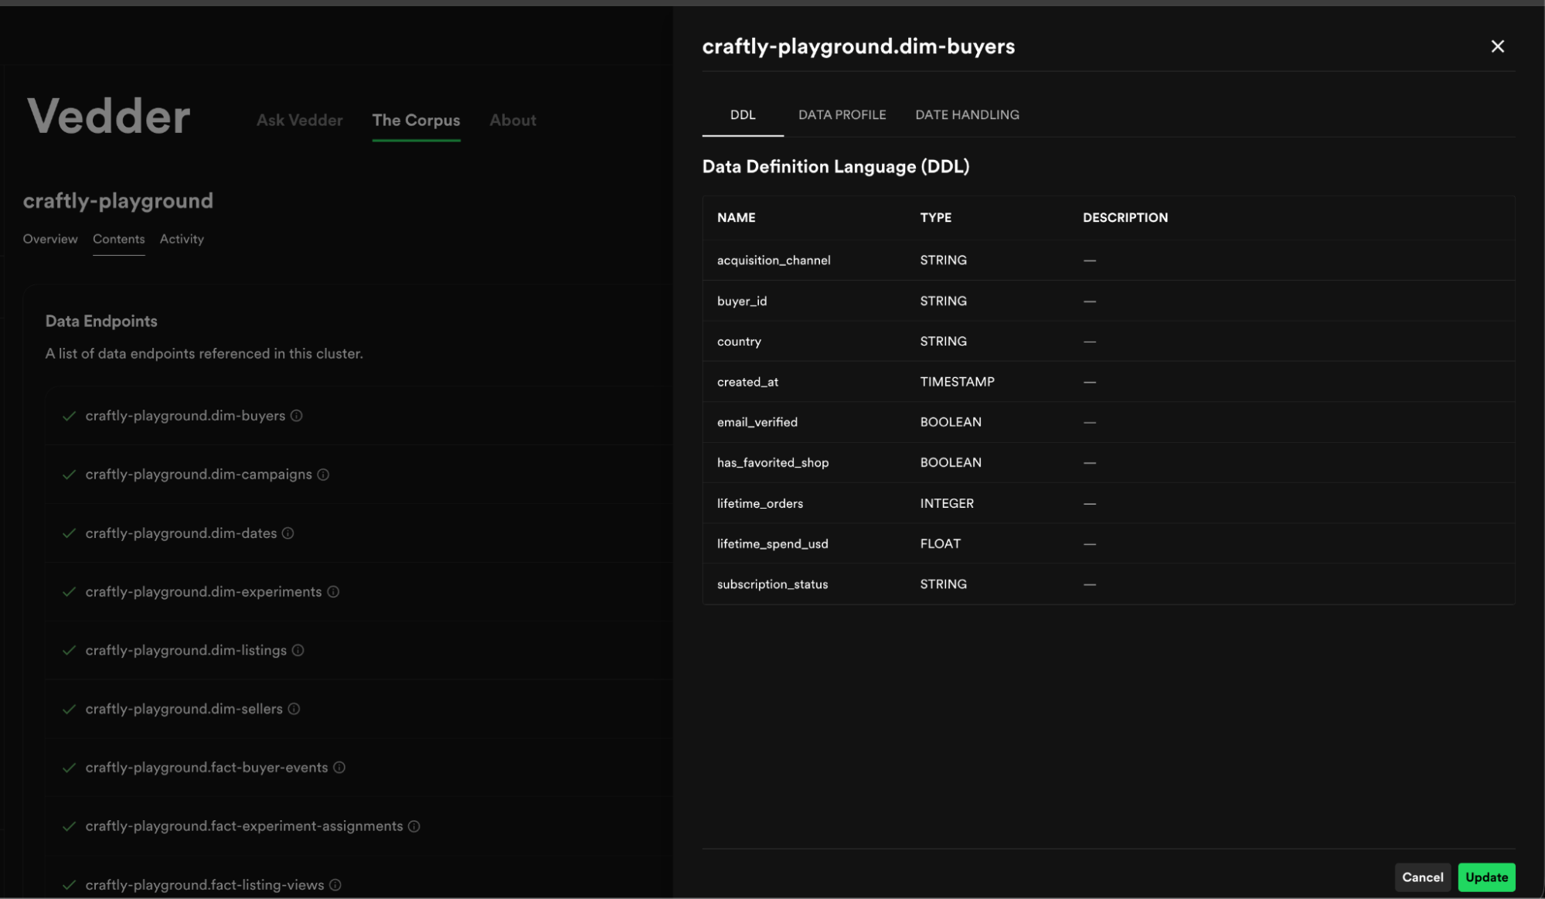Open craftly-playground.dim-listings endpoint
The width and height of the screenshot is (1545, 899).
(185, 651)
